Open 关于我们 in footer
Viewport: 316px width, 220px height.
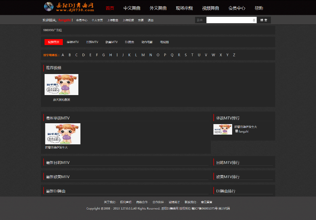110,202
